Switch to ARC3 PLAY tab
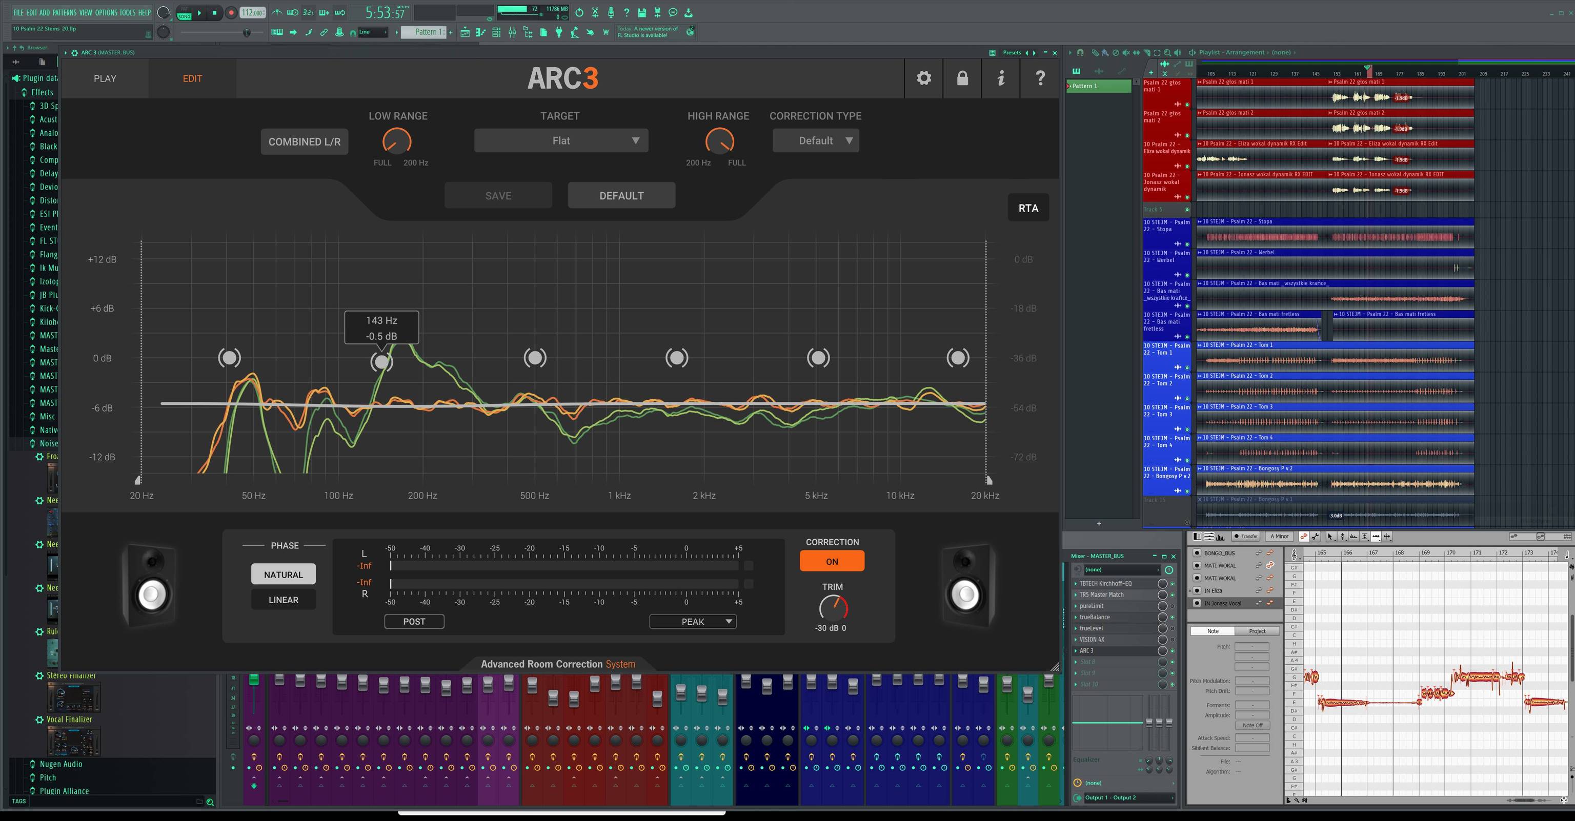 105,78
